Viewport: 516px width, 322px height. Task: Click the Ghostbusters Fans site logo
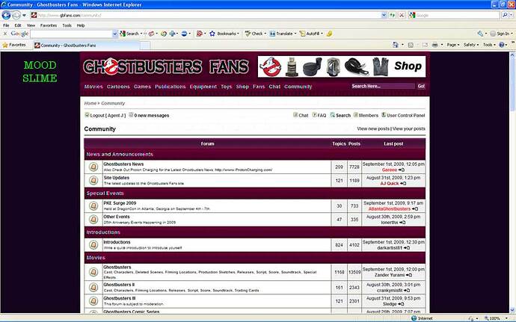pos(166,66)
